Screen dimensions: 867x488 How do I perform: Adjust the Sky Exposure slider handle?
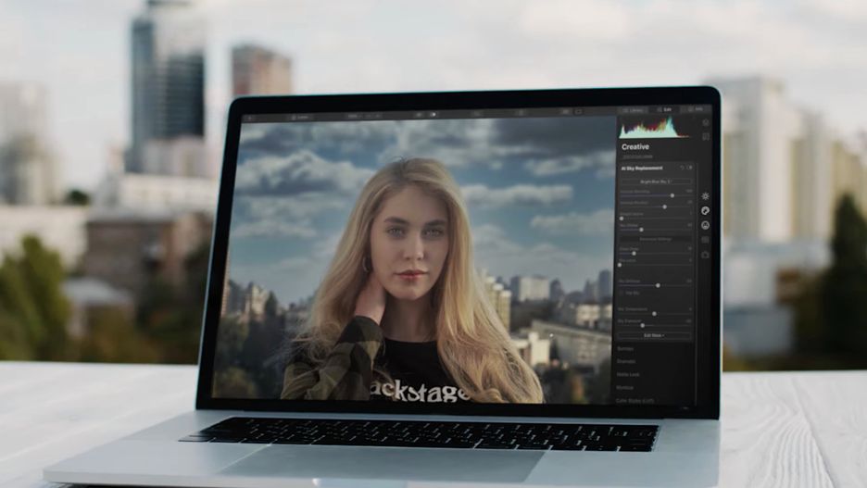pyautogui.click(x=643, y=326)
